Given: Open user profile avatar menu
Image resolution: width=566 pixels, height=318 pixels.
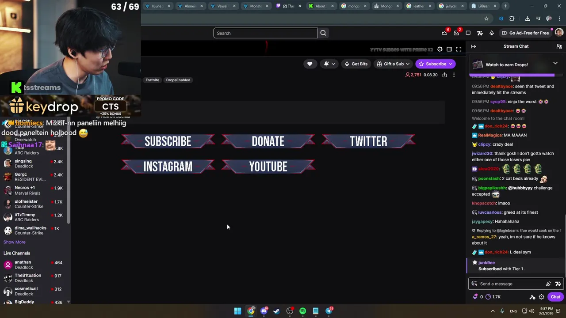Looking at the screenshot, I should coord(559,33).
